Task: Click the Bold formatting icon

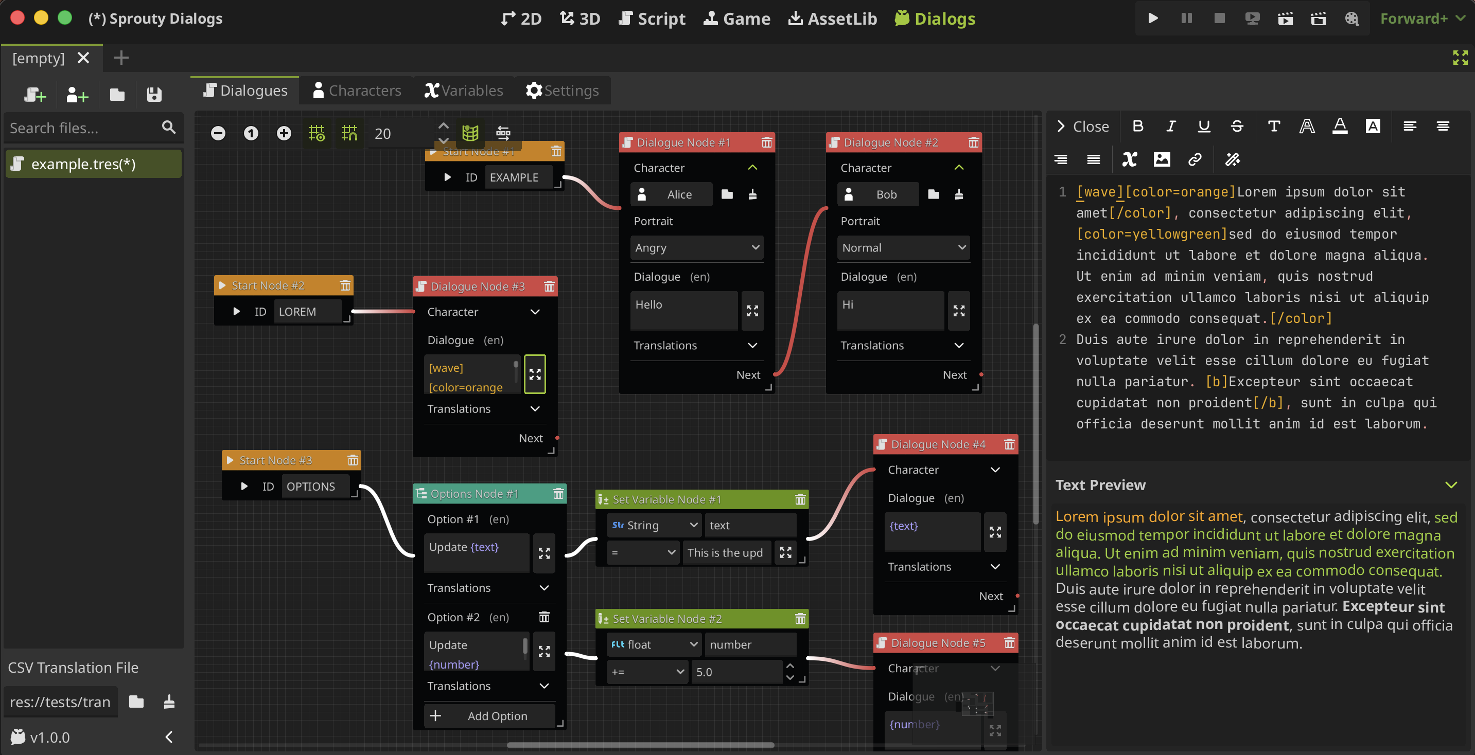Action: 1138,127
